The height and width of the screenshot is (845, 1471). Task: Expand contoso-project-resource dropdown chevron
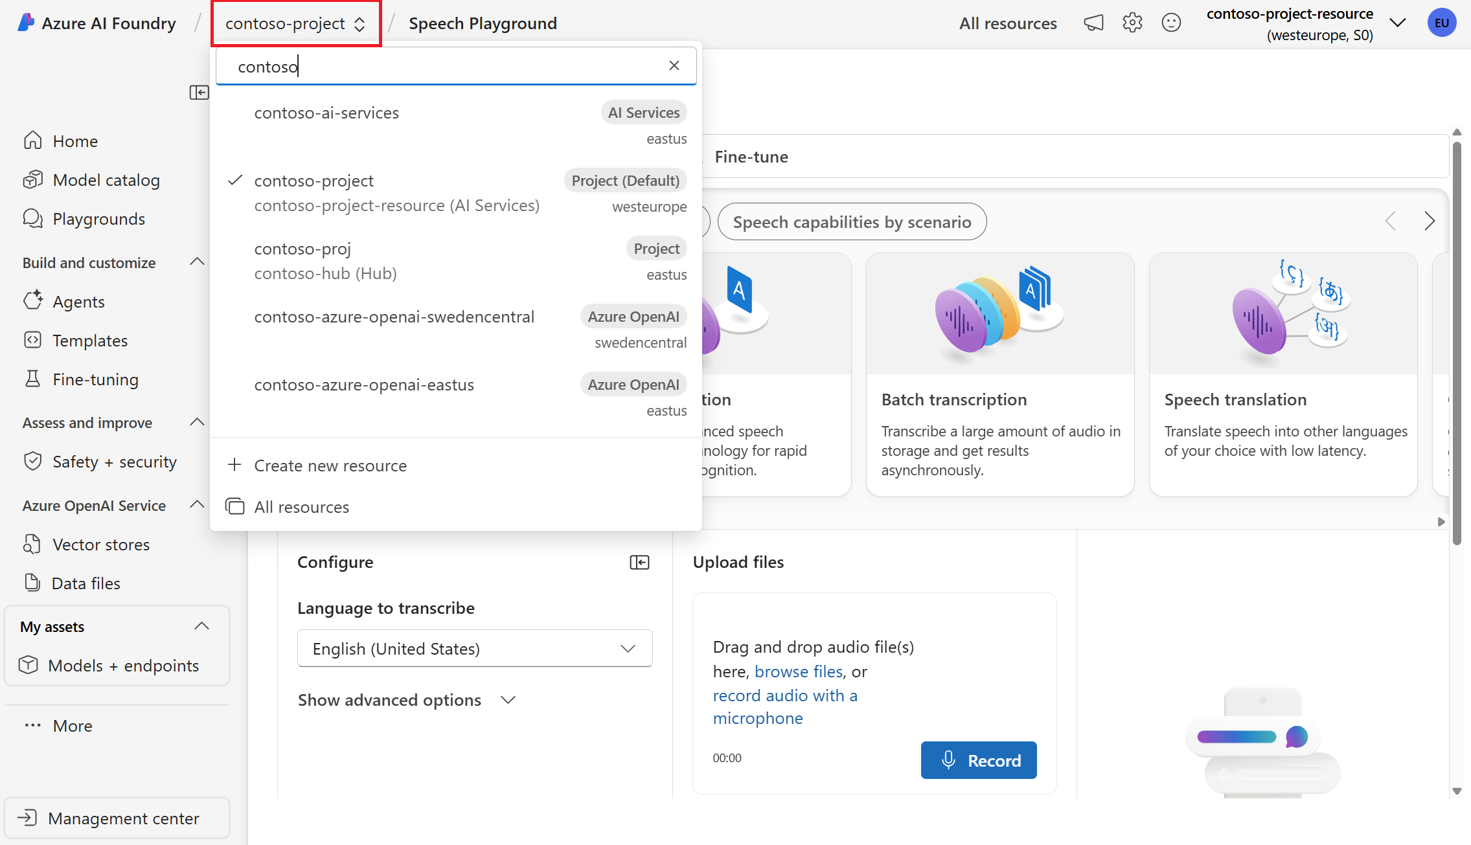(1398, 23)
